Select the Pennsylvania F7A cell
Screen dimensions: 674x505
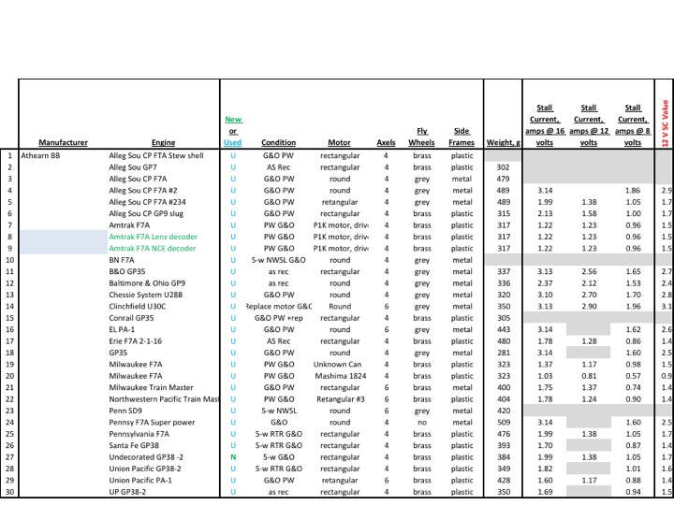tap(139, 434)
